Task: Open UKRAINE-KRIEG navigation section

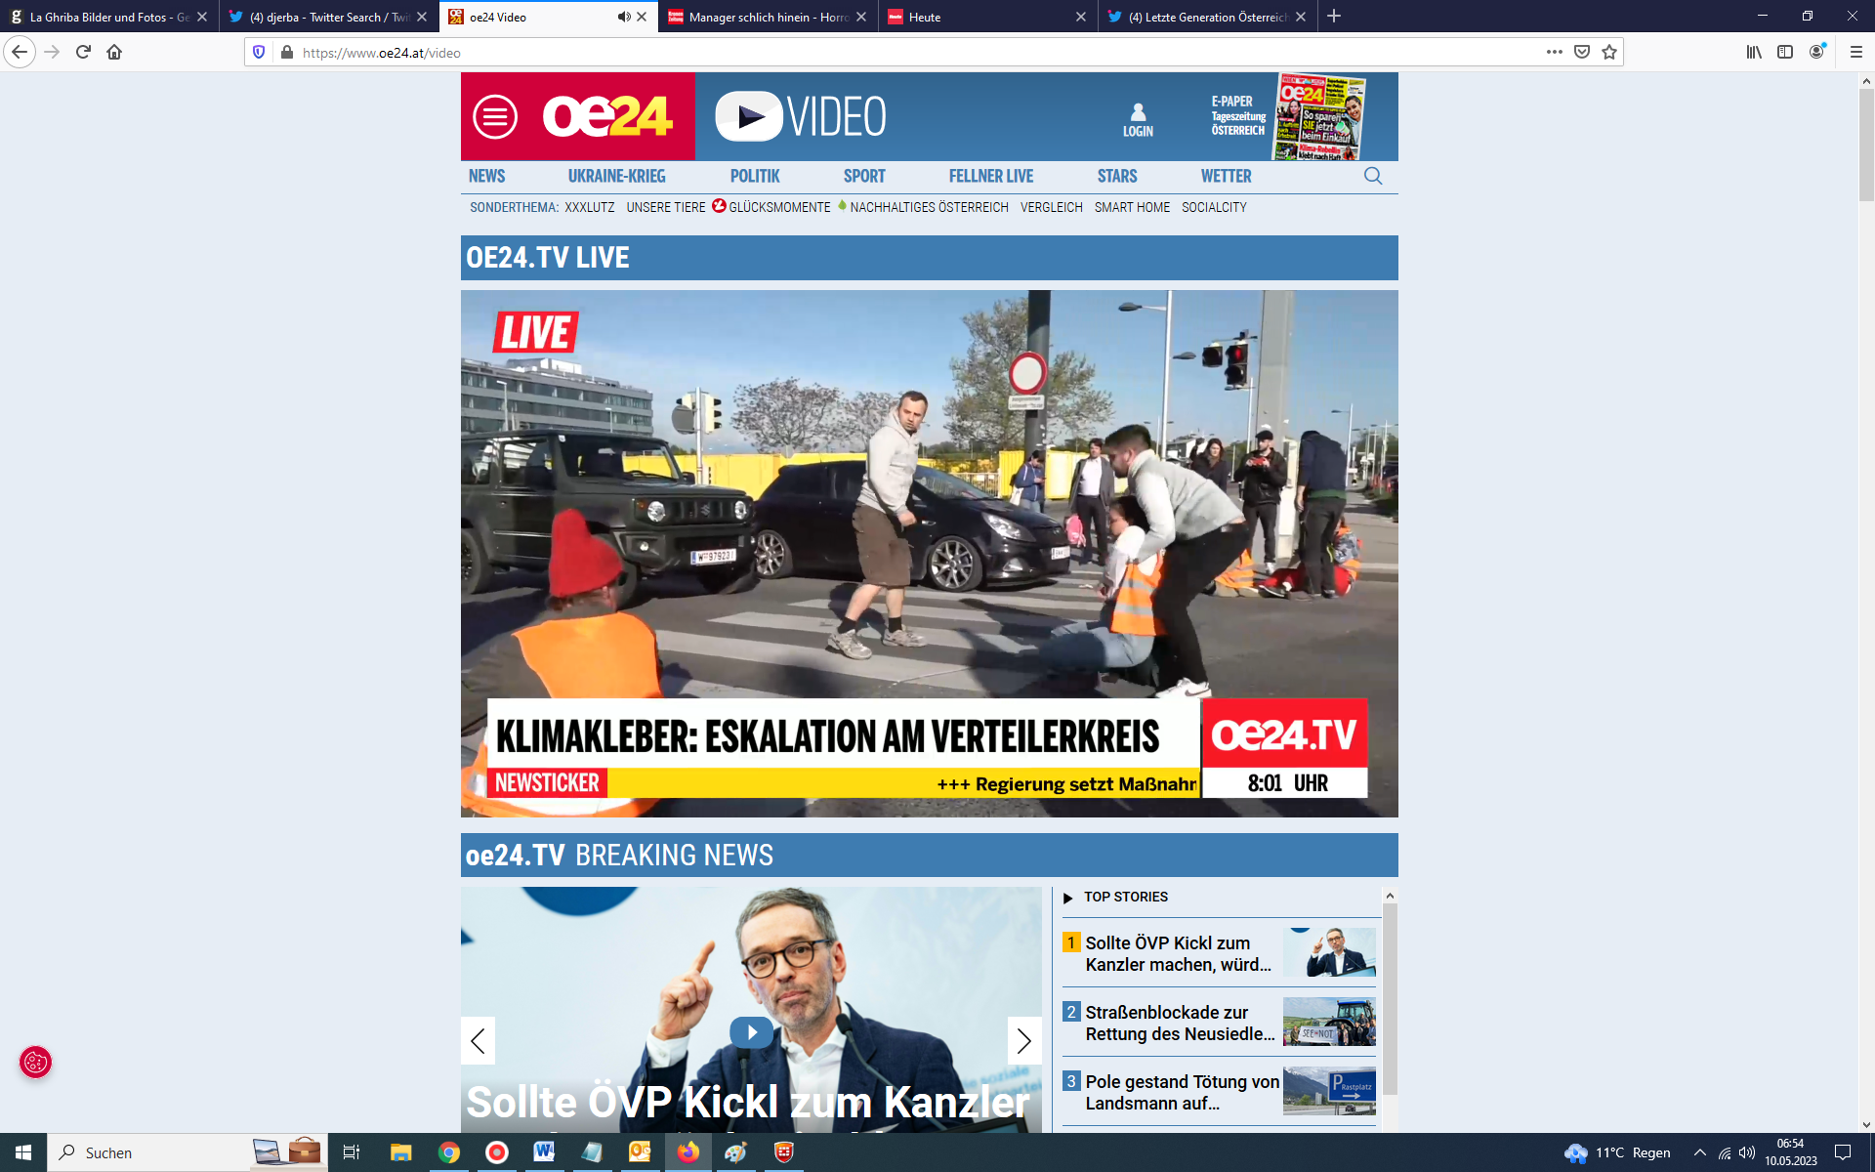Action: pos(616,176)
